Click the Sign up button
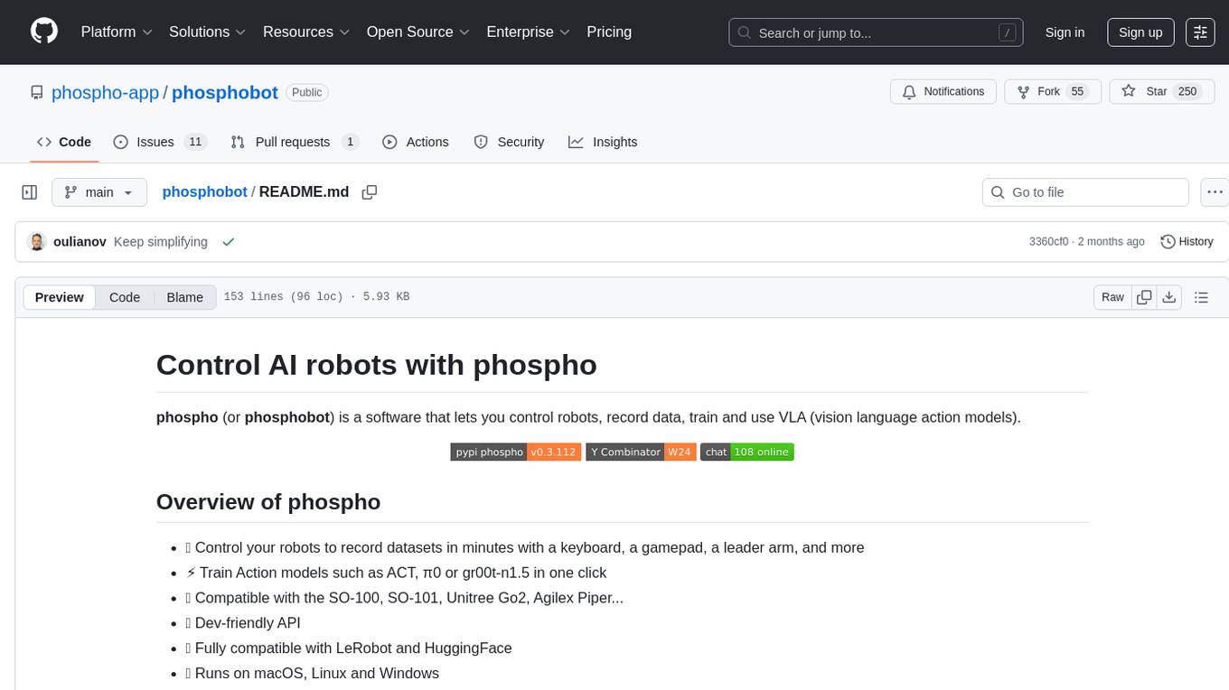1229x690 pixels. point(1140,33)
